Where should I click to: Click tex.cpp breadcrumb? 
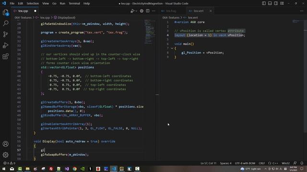(45, 18)
